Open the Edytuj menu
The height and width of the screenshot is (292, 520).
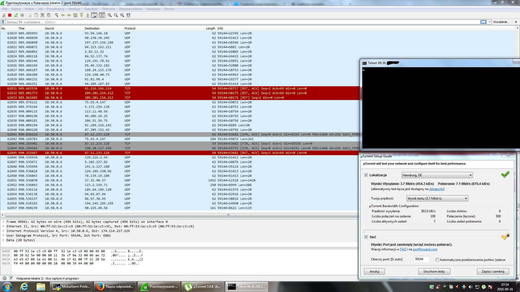16,9
